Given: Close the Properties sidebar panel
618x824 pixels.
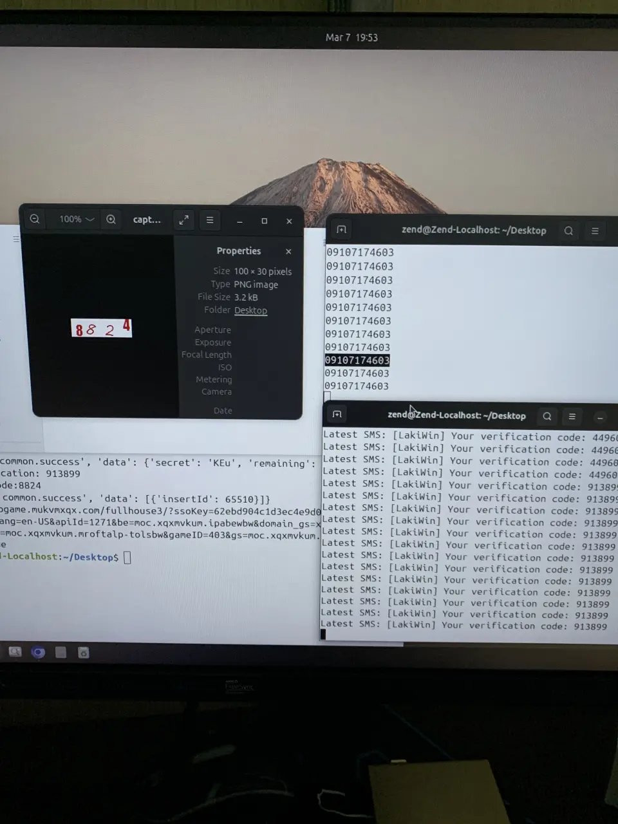Looking at the screenshot, I should pos(288,252).
